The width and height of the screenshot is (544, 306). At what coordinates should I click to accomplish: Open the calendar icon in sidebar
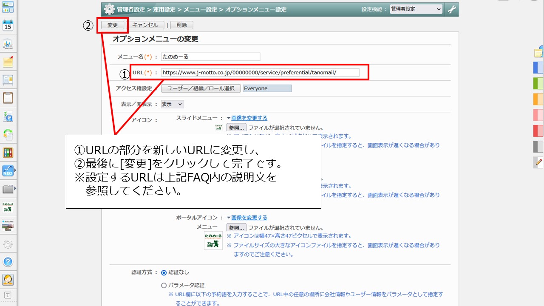(x=8, y=25)
